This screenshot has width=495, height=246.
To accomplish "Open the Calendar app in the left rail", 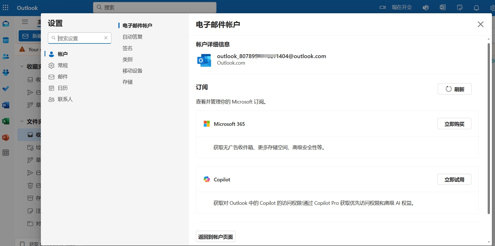I will coord(6,40).
